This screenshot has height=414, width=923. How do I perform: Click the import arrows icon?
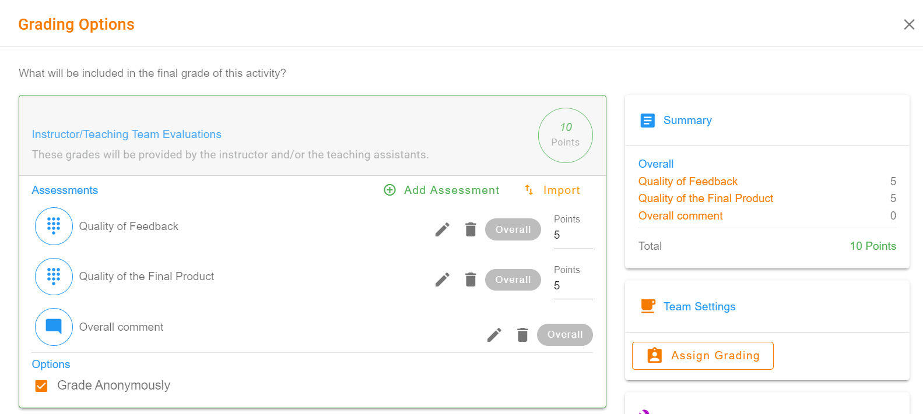click(x=528, y=190)
